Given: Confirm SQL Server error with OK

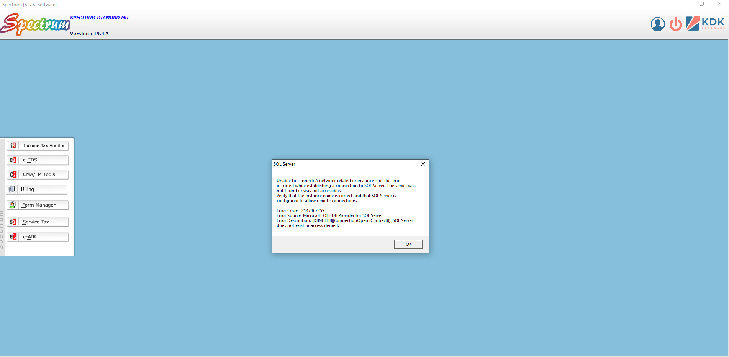Looking at the screenshot, I should click(408, 244).
